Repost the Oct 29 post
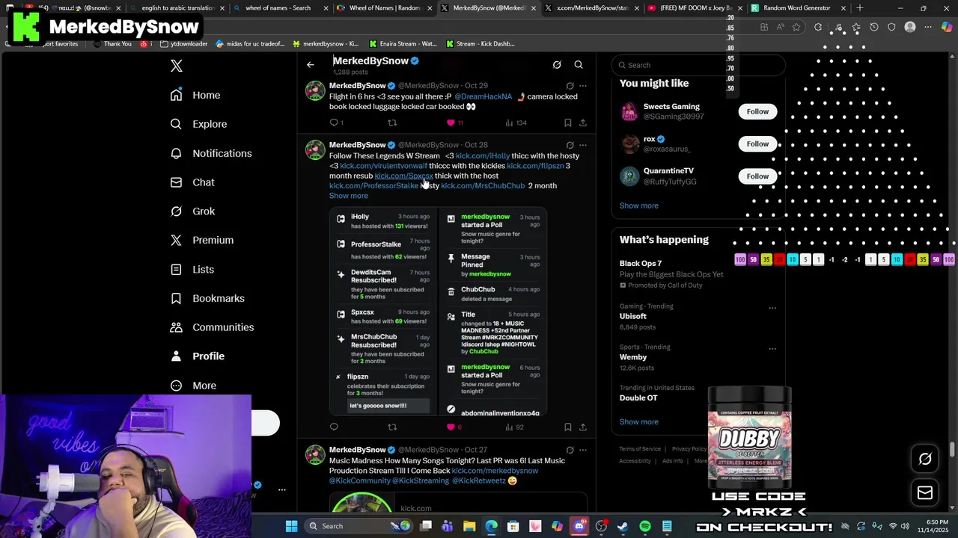 pos(392,123)
